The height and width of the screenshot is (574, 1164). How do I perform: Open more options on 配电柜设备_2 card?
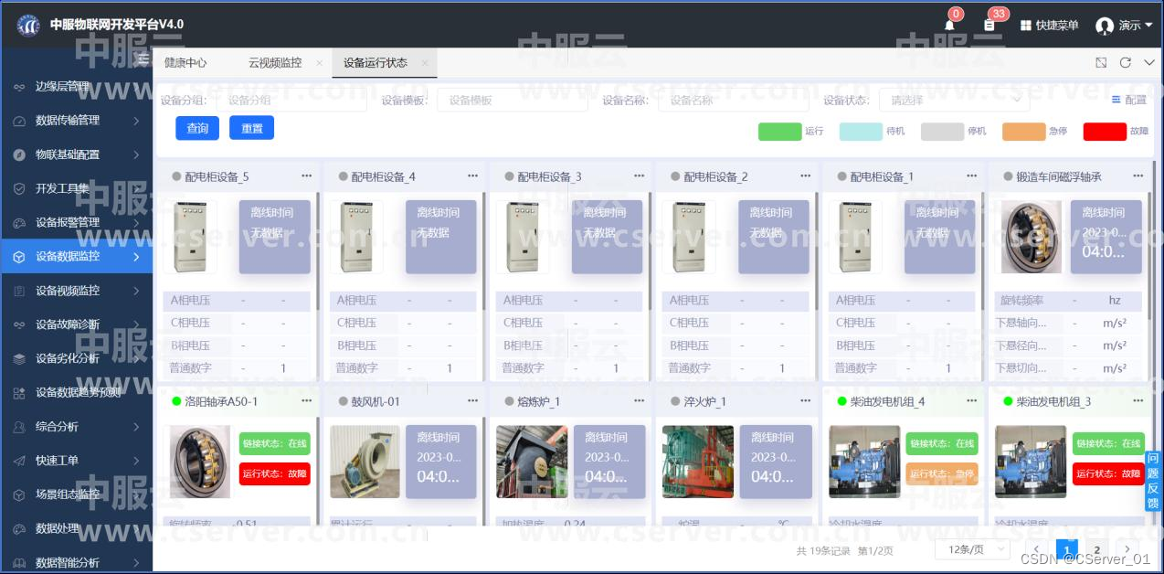point(805,175)
